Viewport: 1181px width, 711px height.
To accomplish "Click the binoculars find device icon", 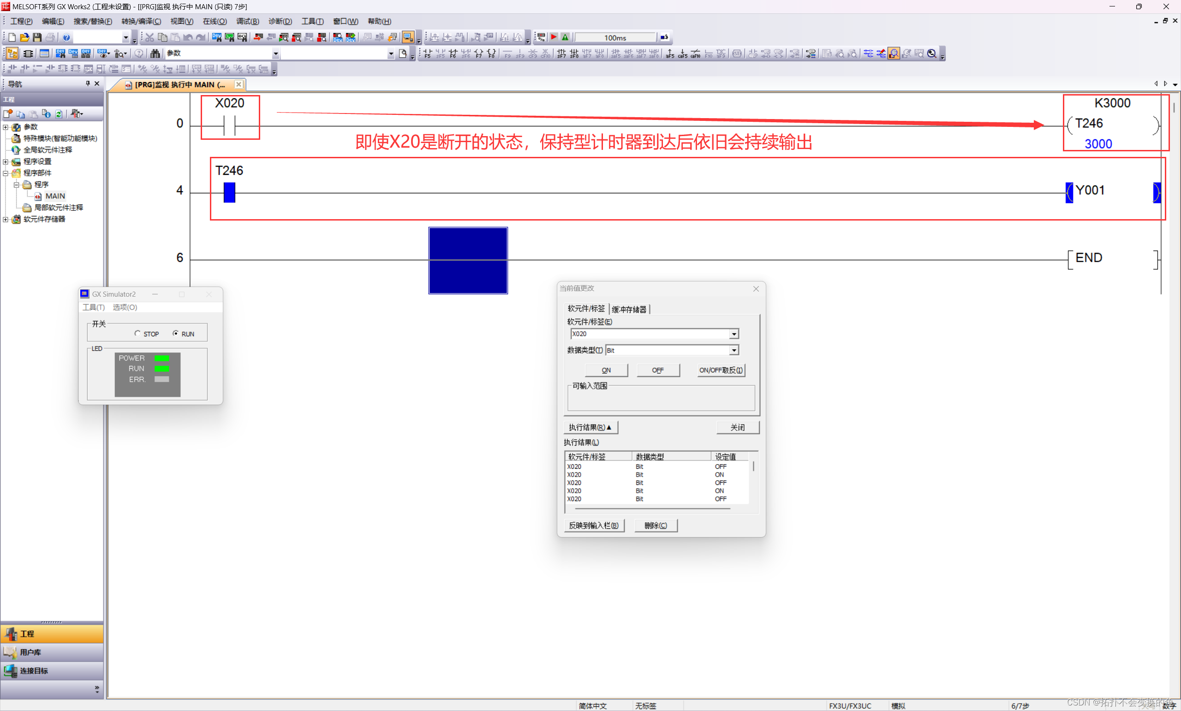I will coord(155,53).
